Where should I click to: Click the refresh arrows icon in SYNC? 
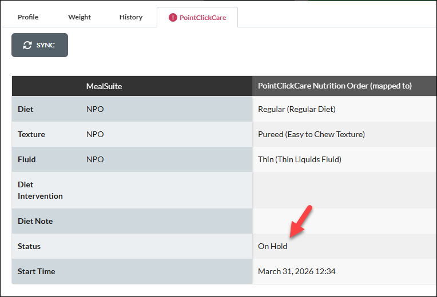(x=27, y=45)
